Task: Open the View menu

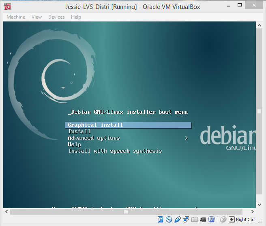Action: (x=36, y=17)
